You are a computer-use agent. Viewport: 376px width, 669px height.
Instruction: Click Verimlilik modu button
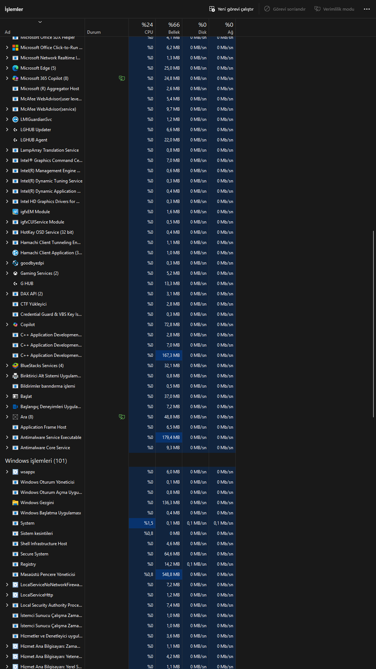click(334, 9)
